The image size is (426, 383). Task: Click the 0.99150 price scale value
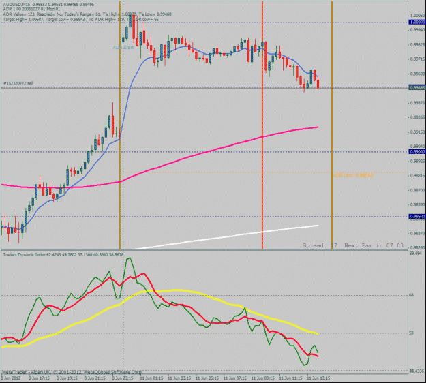[418, 132]
